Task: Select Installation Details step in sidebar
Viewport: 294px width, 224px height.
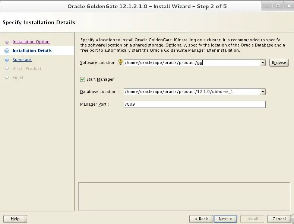Action: [x=32, y=51]
